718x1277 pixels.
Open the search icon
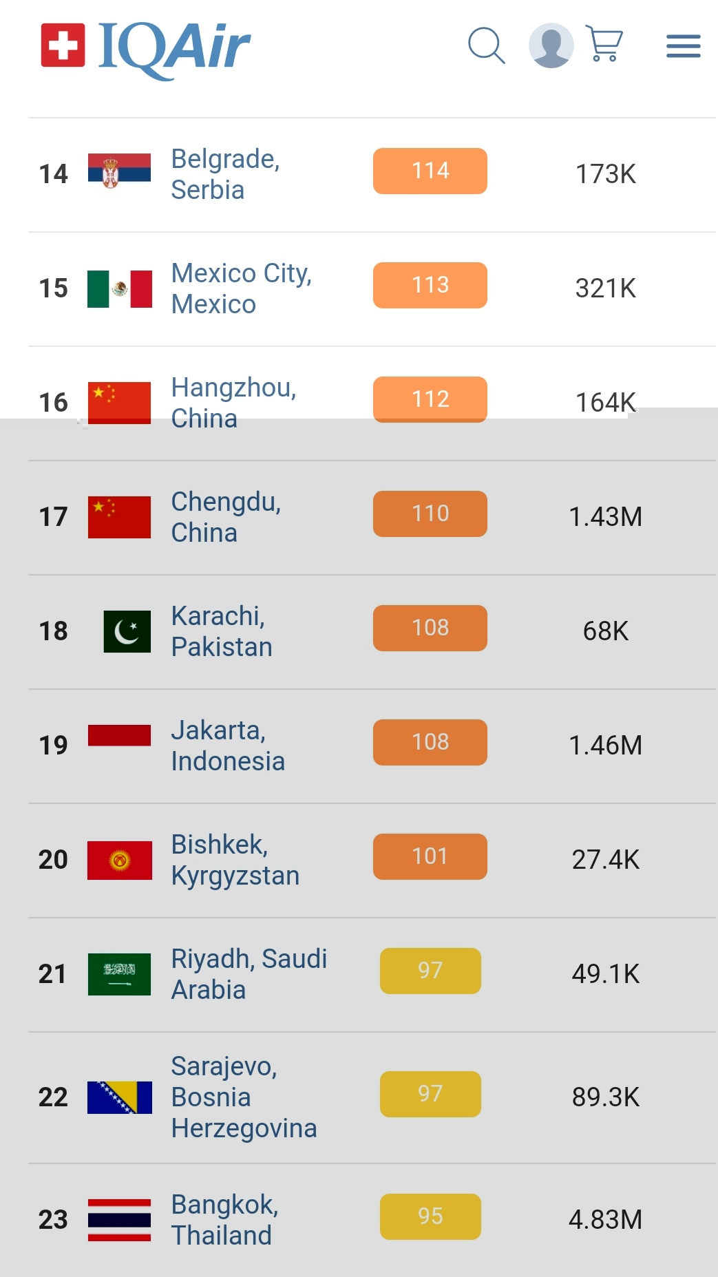pyautogui.click(x=486, y=46)
